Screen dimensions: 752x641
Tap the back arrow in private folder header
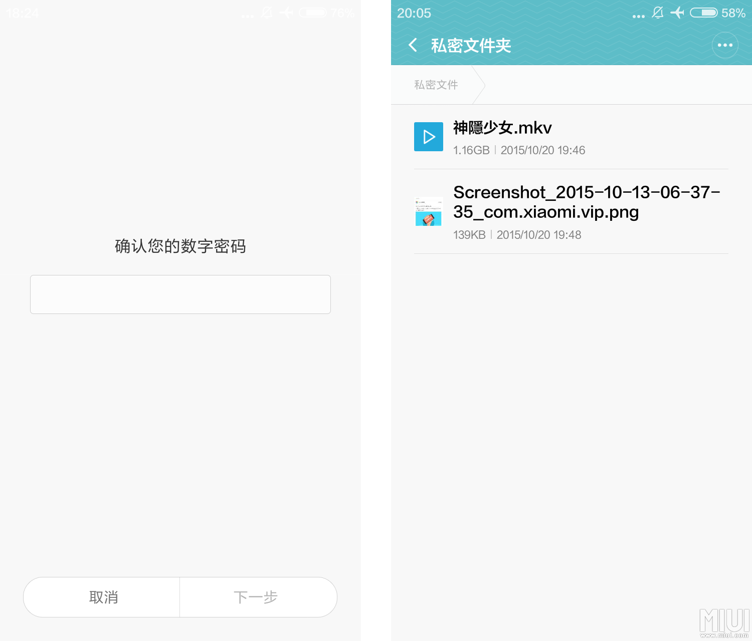coord(413,45)
